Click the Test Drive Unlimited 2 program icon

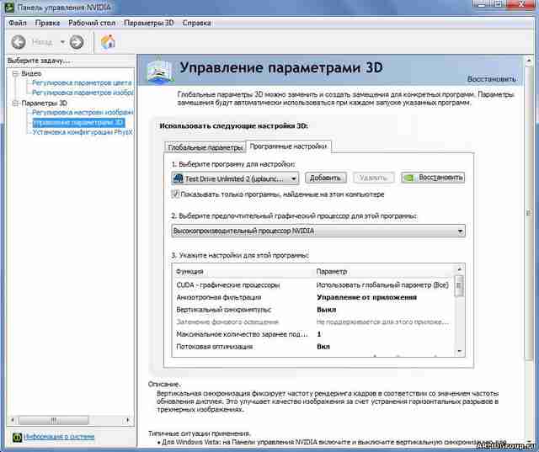point(178,178)
